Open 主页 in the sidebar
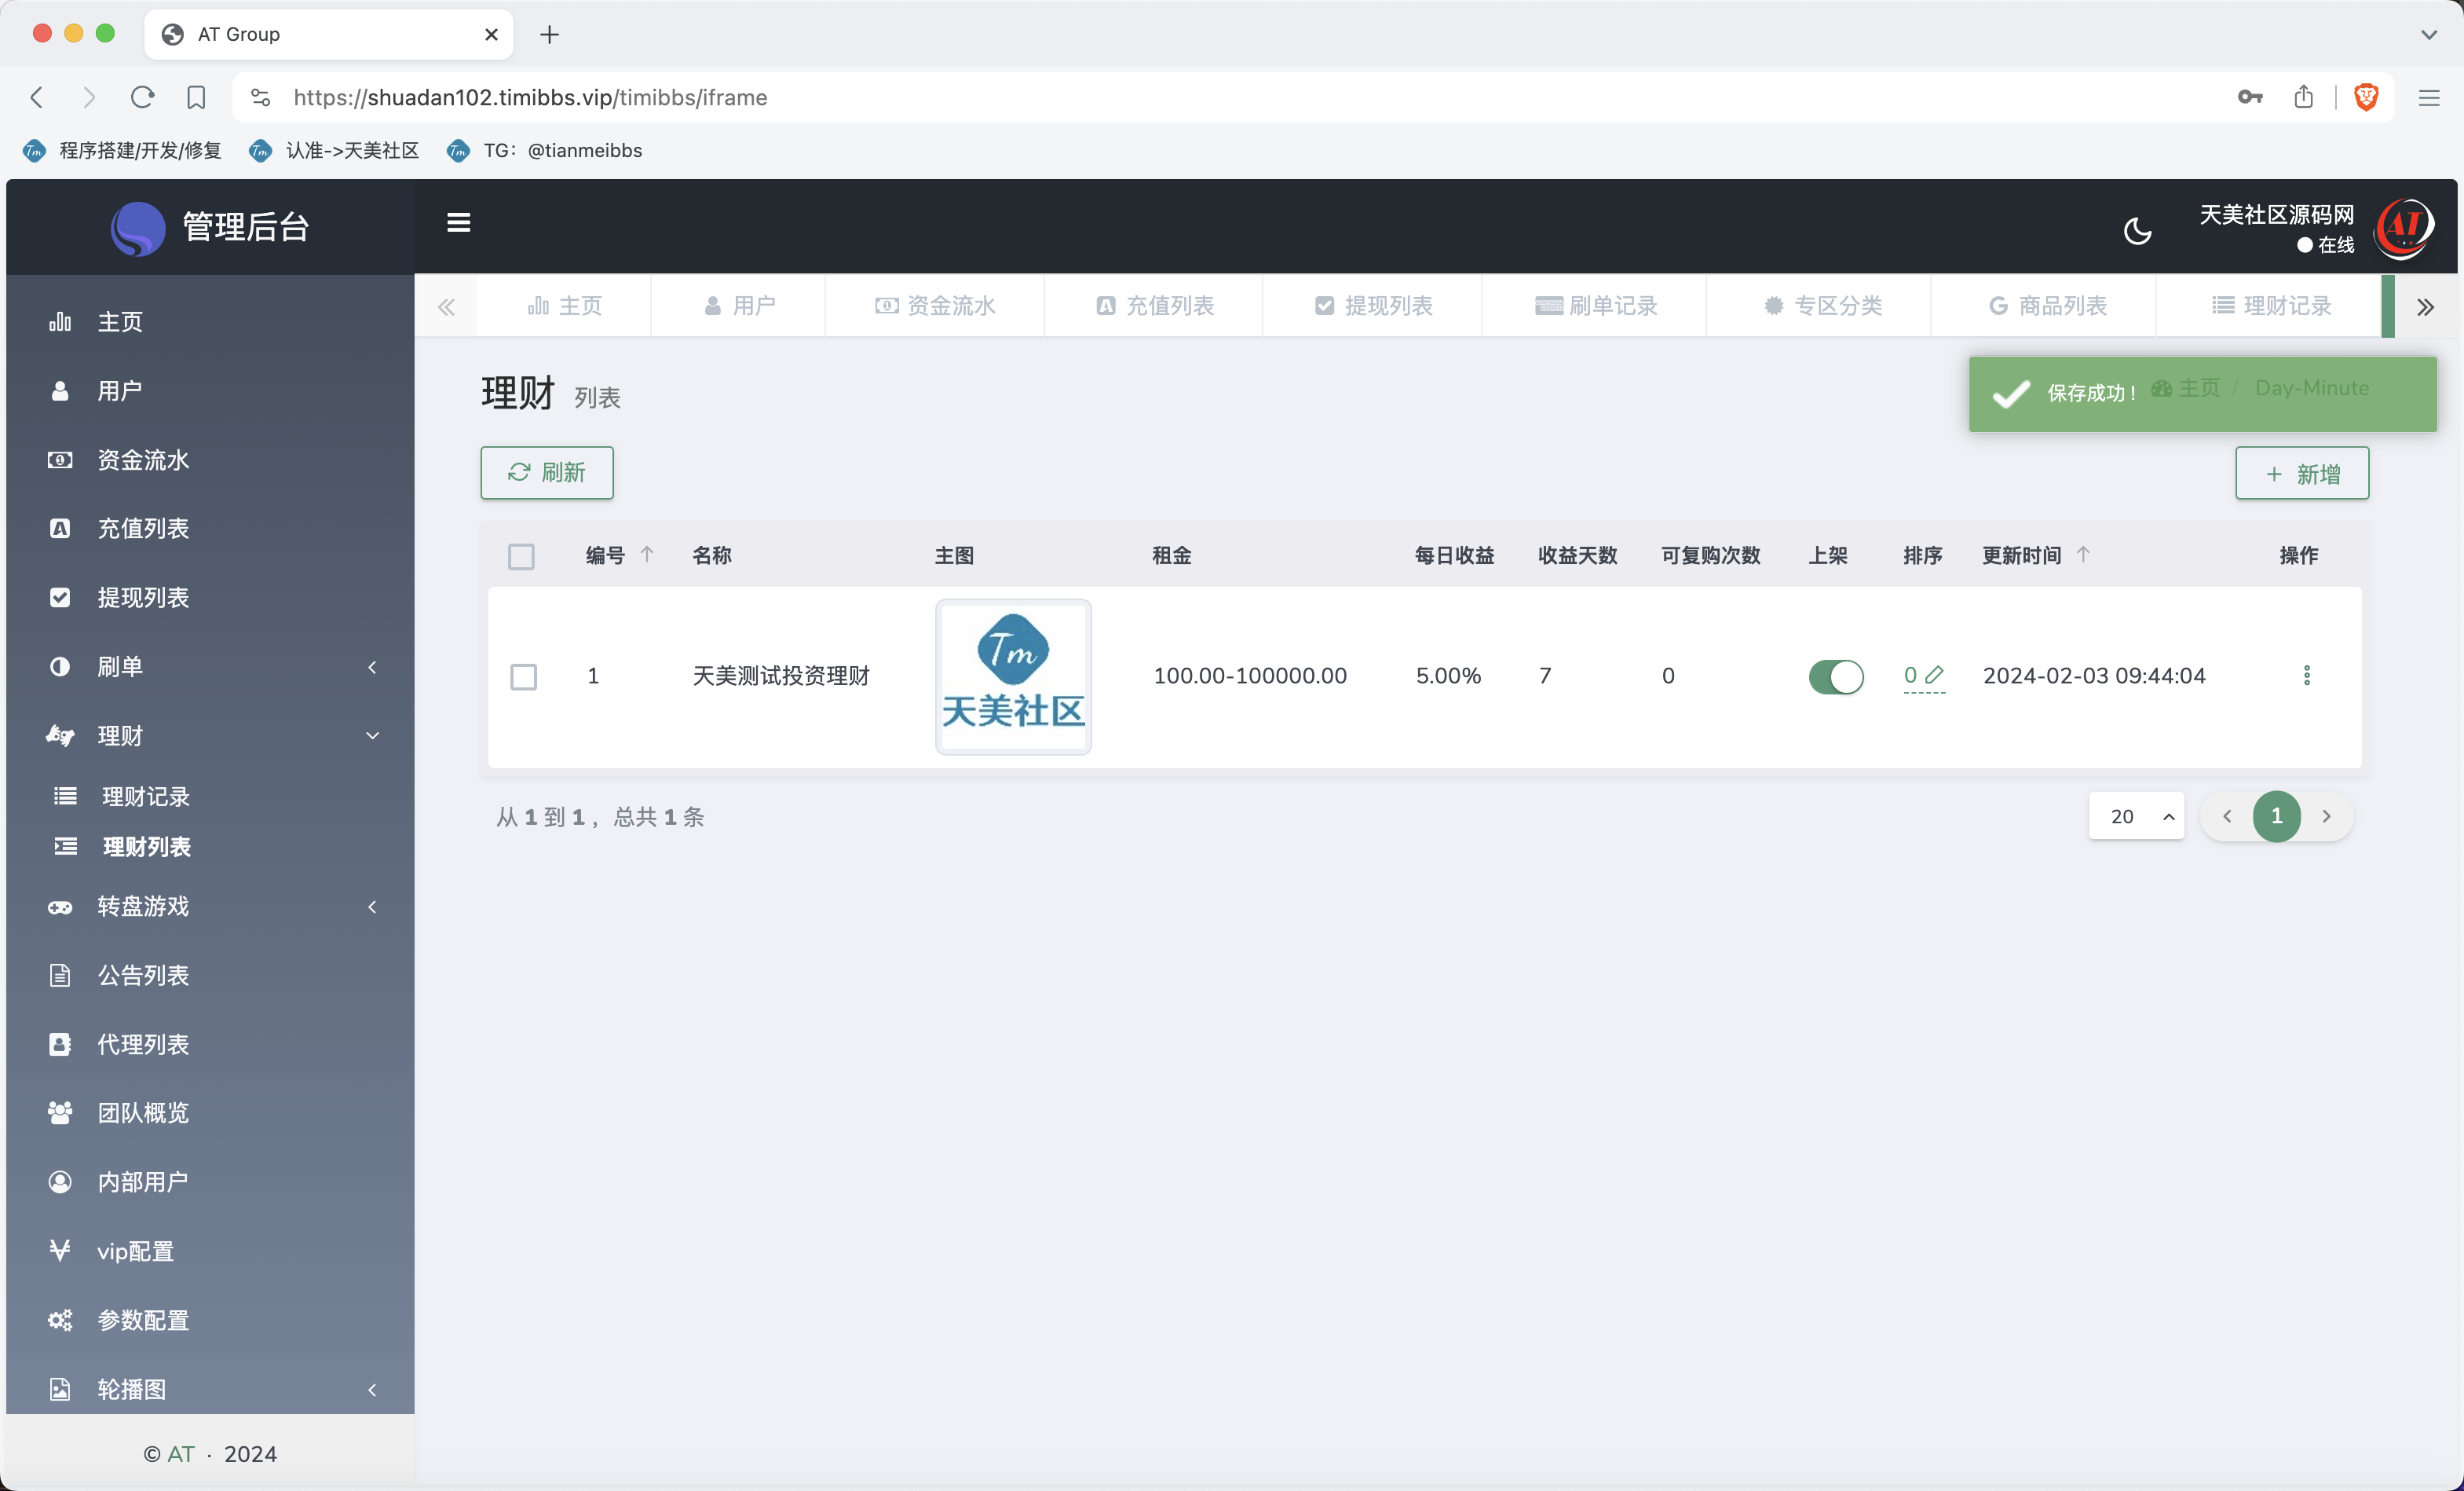Image resolution: width=2464 pixels, height=1491 pixels. (210, 321)
